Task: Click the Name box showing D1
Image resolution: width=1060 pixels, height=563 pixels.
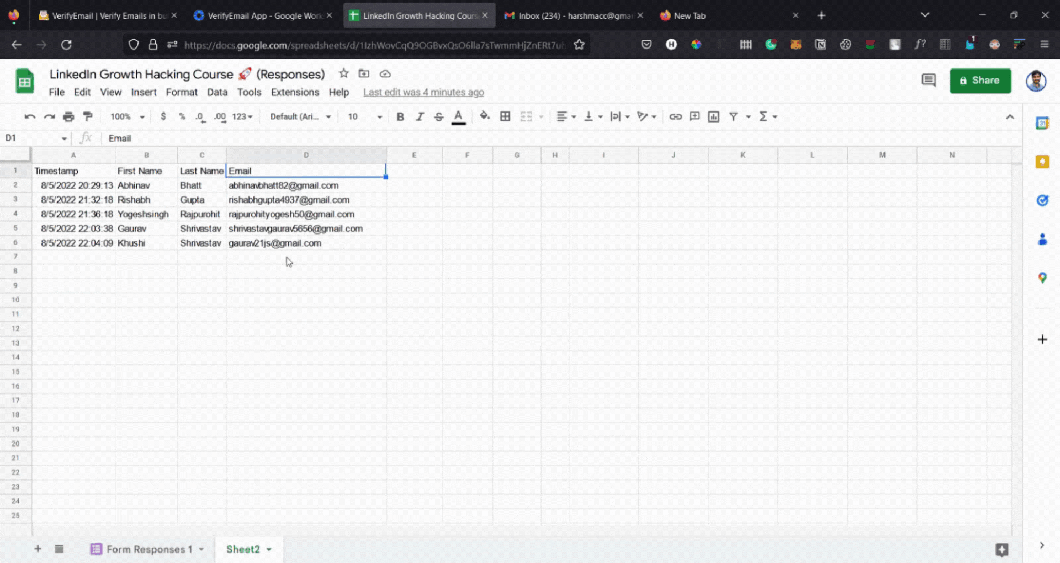Action: coord(36,138)
